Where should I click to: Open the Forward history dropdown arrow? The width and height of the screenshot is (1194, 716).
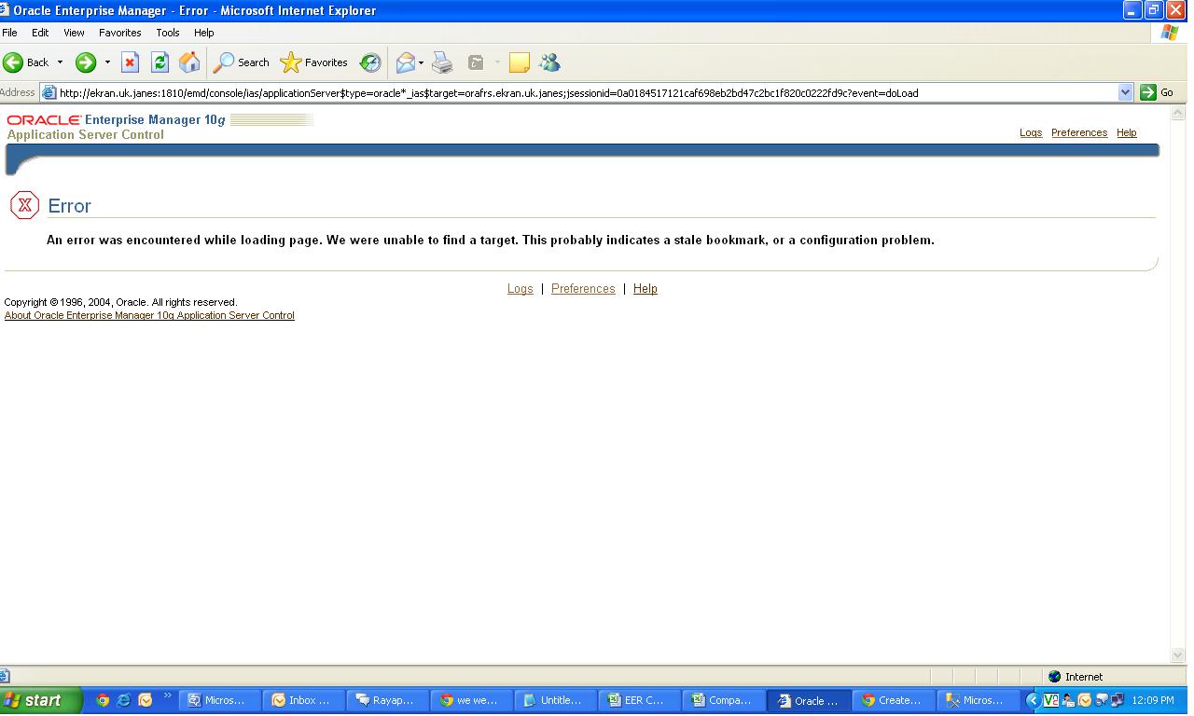[107, 62]
